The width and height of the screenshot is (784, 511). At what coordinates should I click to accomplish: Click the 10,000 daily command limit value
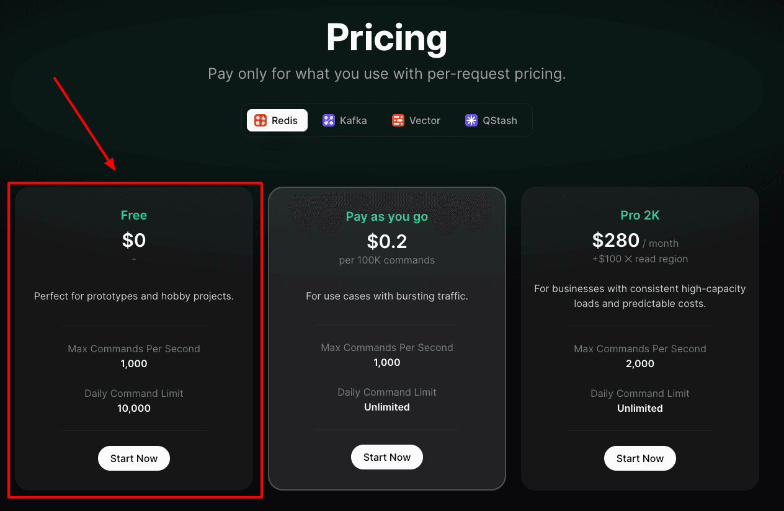[134, 408]
